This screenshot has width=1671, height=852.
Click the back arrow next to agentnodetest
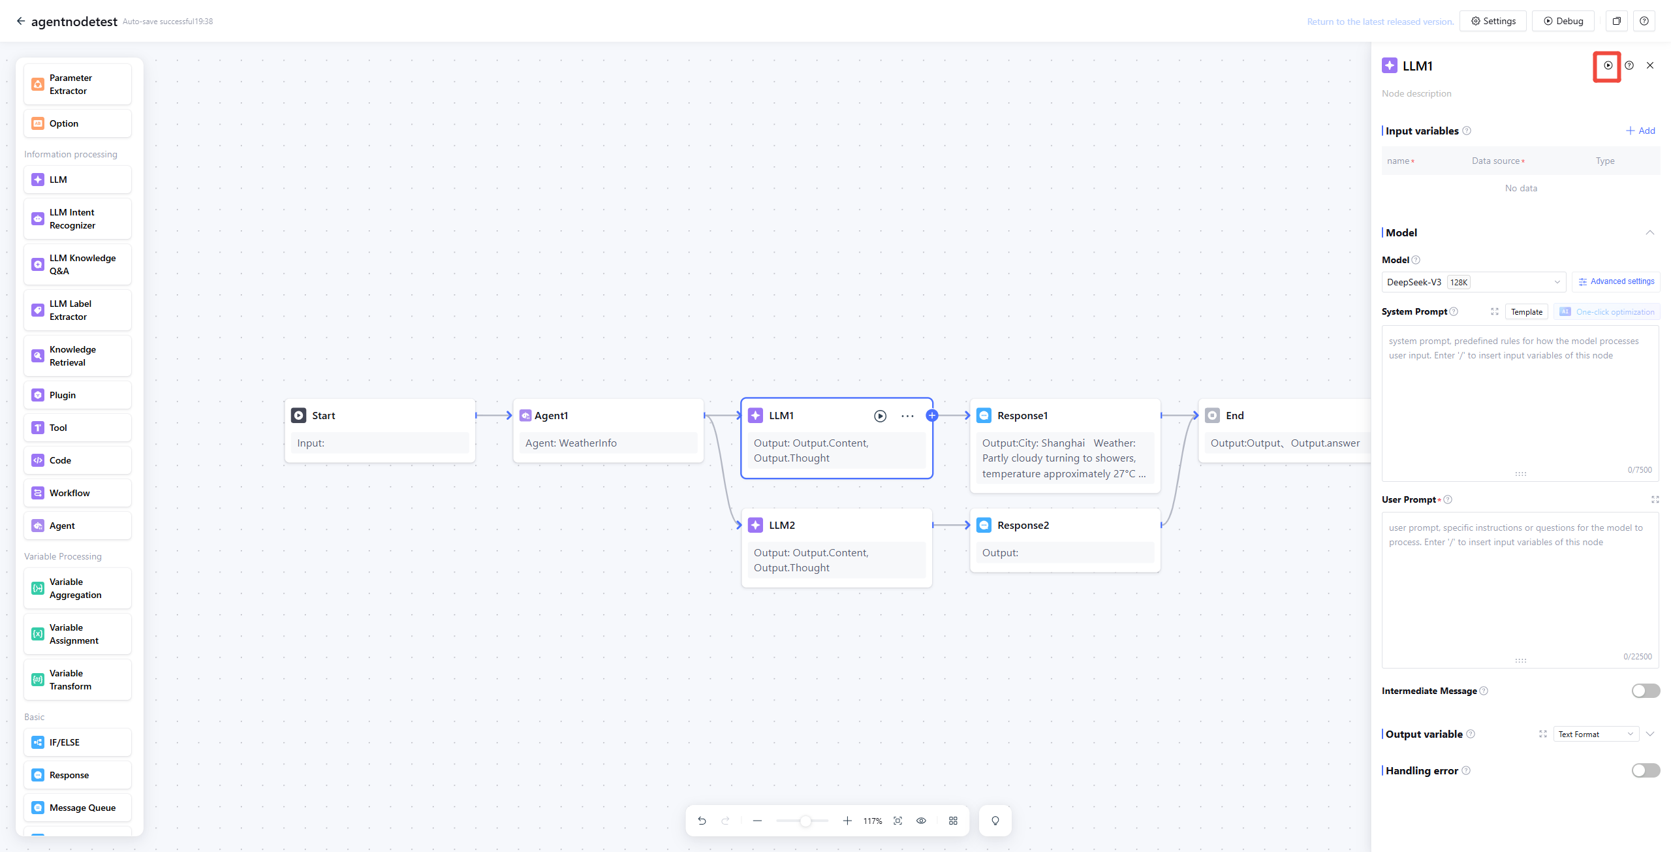tap(21, 21)
